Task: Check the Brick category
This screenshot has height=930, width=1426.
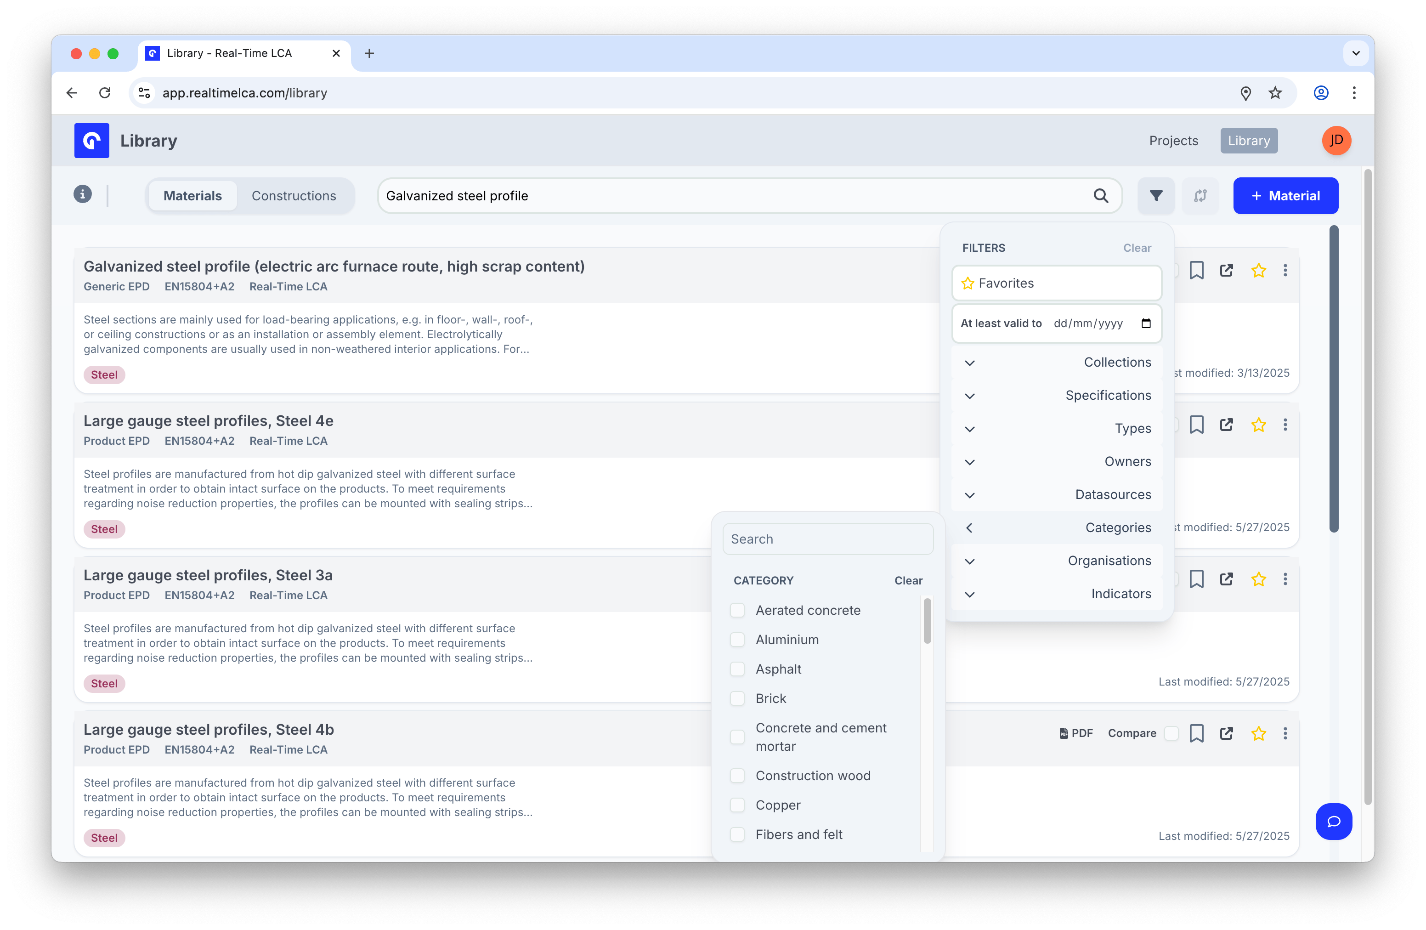Action: tap(737, 699)
